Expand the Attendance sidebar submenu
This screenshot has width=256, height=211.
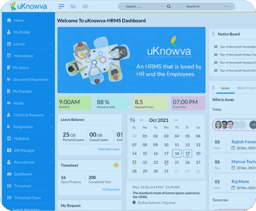tap(51, 56)
